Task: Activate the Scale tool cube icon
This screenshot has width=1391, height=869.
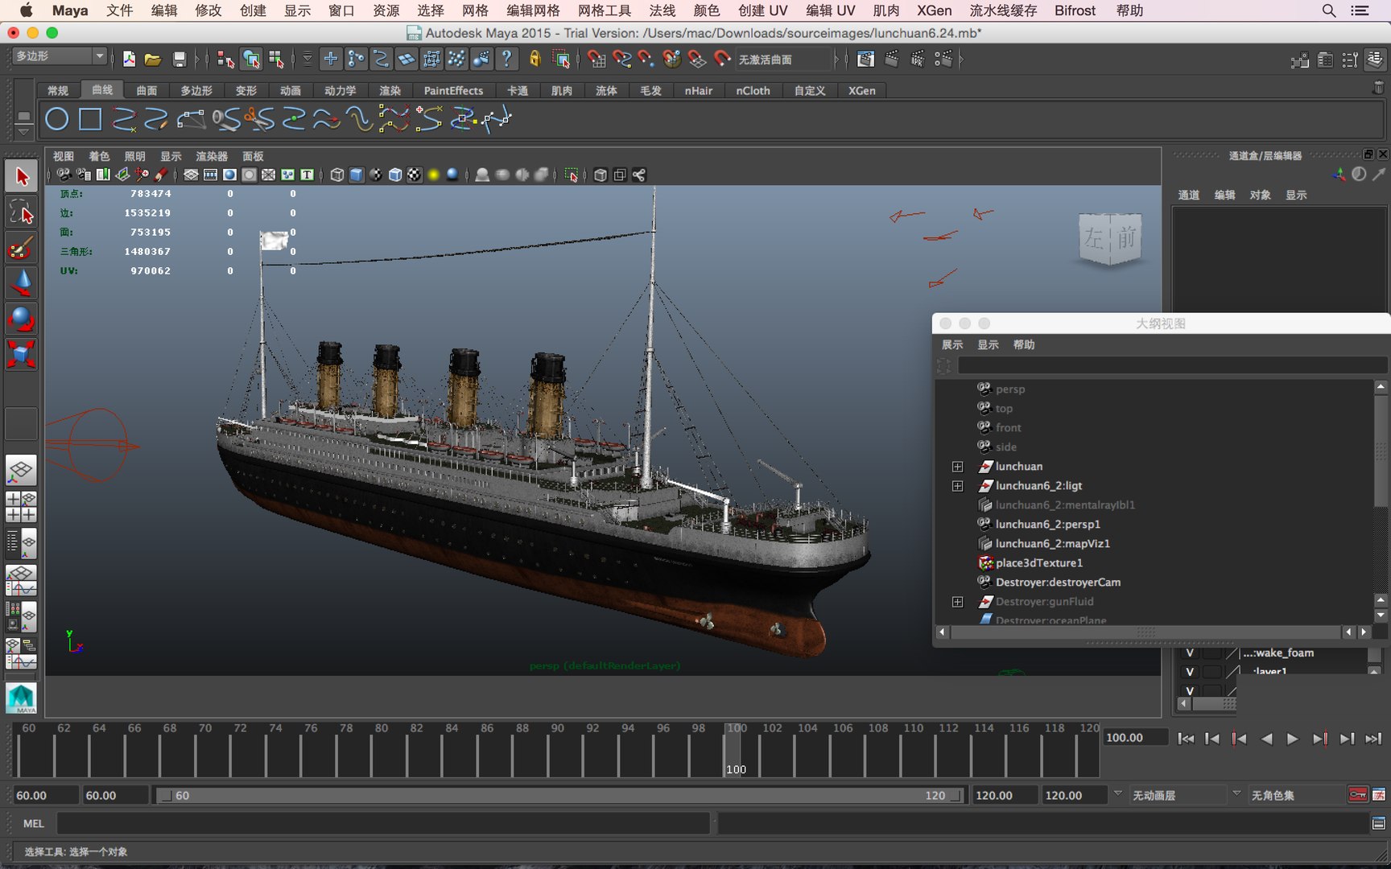Action: coord(22,354)
